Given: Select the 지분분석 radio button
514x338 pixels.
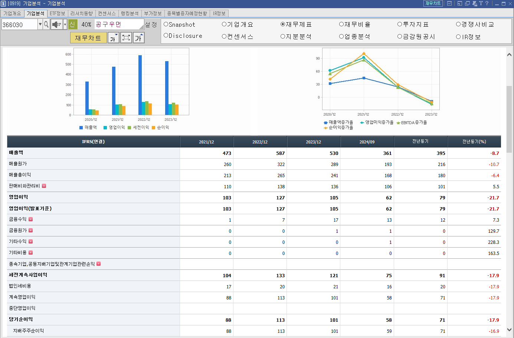Looking at the screenshot, I should pos(283,36).
